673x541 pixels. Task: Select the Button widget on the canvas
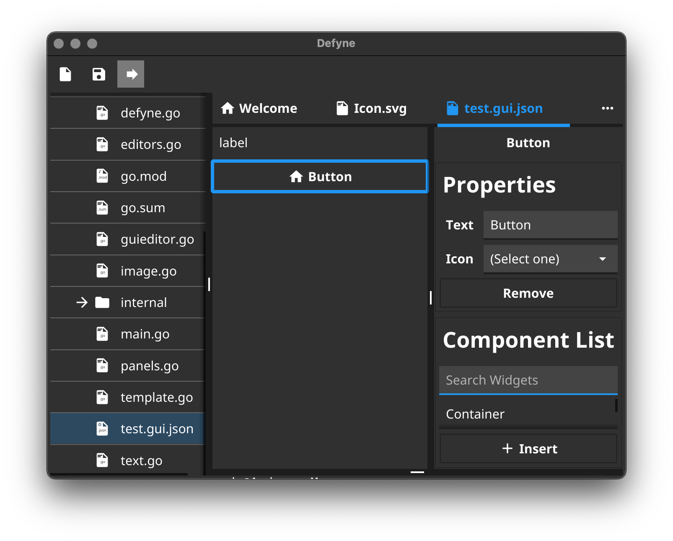pos(320,177)
